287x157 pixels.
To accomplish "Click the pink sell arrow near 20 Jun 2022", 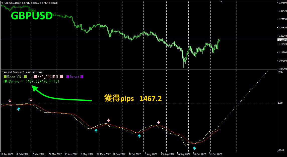I will [x=108, y=120].
